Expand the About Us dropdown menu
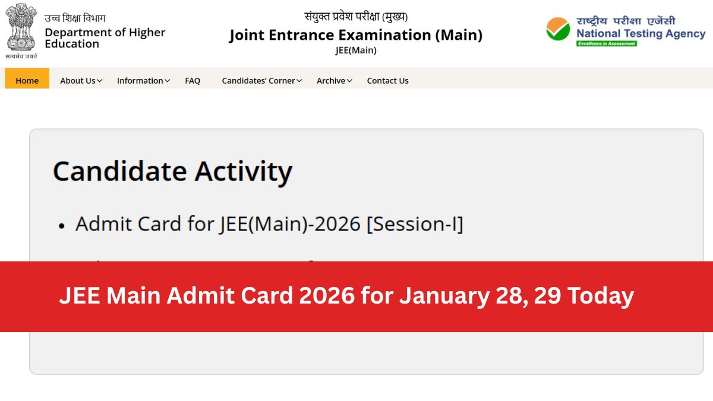Image resolution: width=713 pixels, height=401 pixels. 77,81
